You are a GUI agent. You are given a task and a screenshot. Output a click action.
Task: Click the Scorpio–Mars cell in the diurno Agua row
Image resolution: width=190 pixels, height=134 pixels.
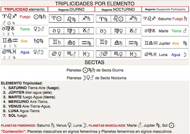click(x=71, y=54)
